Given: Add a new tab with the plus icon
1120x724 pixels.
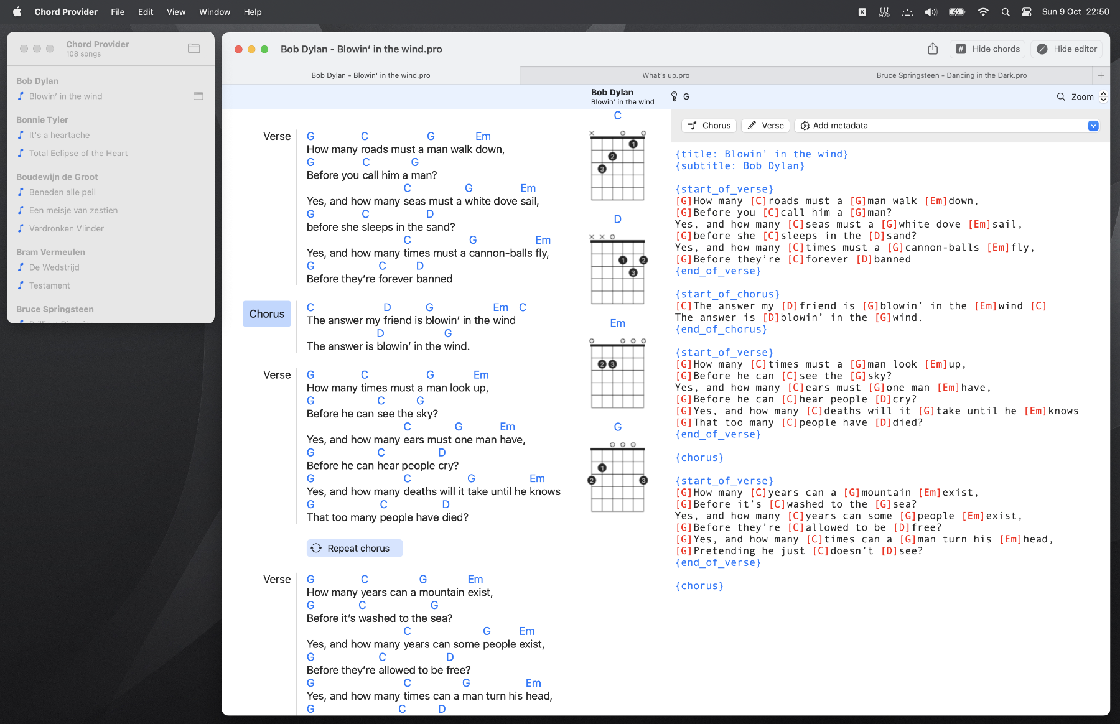Looking at the screenshot, I should click(x=1101, y=75).
